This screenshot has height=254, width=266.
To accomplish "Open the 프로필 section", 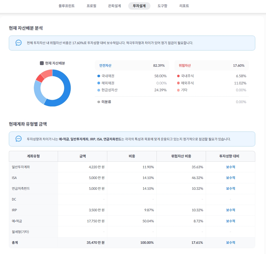I will tap(91, 6).
